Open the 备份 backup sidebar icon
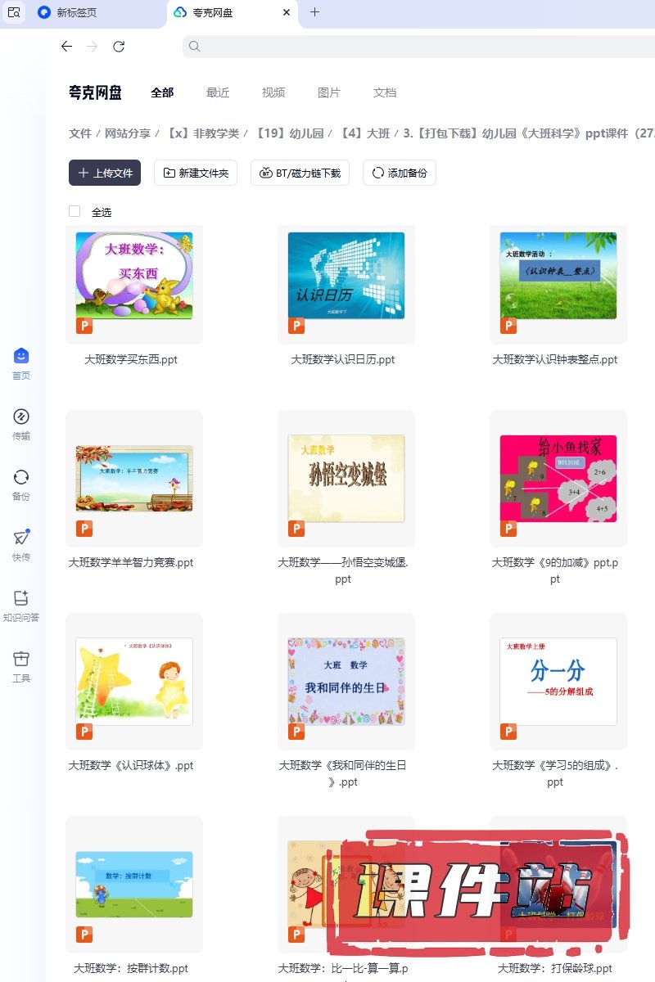This screenshot has height=982, width=655. coord(21,477)
